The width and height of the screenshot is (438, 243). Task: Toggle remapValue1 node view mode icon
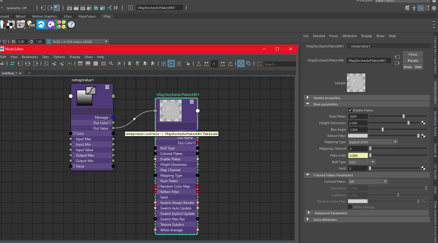(107, 87)
